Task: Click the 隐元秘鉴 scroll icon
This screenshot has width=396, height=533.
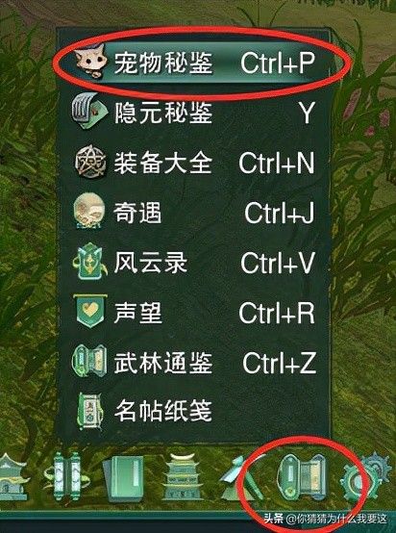Action: [89, 113]
